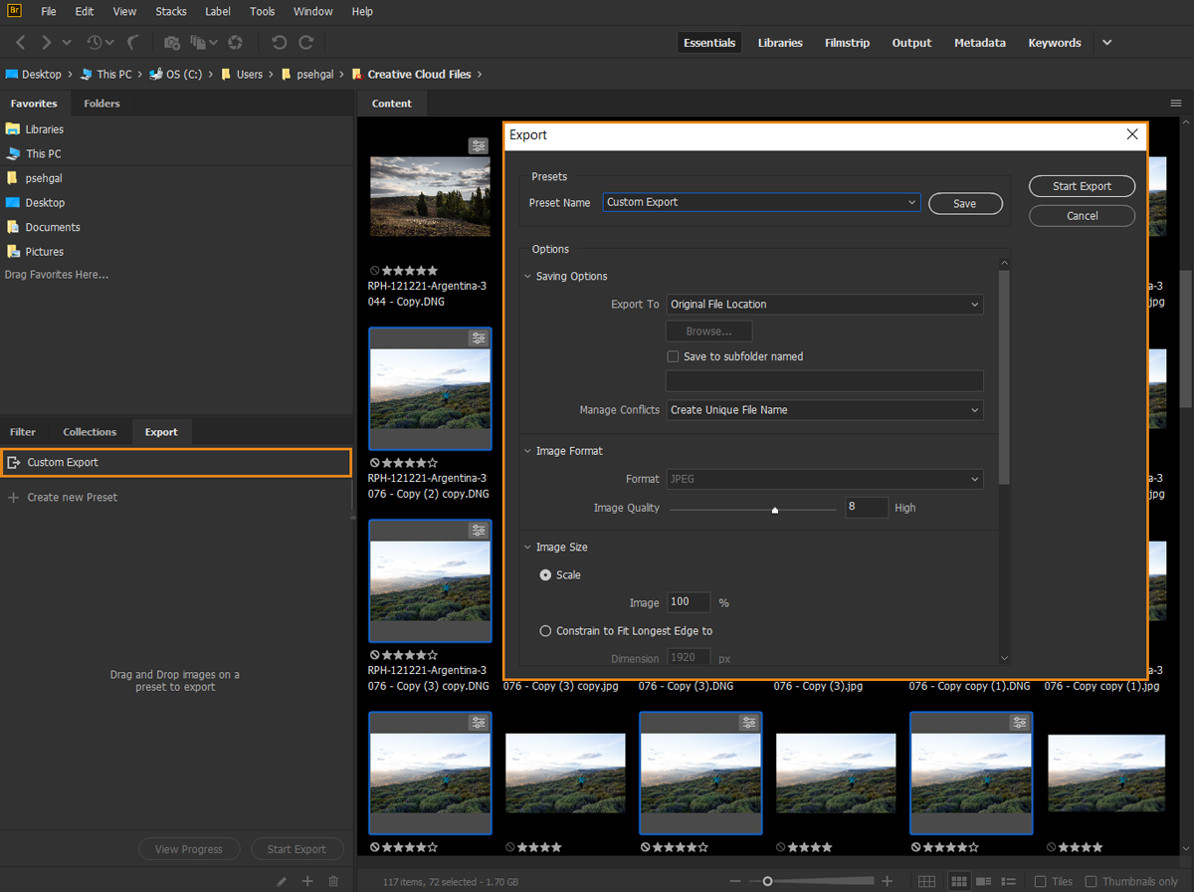Click Get Photos from Camera icon
1194x892 pixels.
(x=172, y=43)
